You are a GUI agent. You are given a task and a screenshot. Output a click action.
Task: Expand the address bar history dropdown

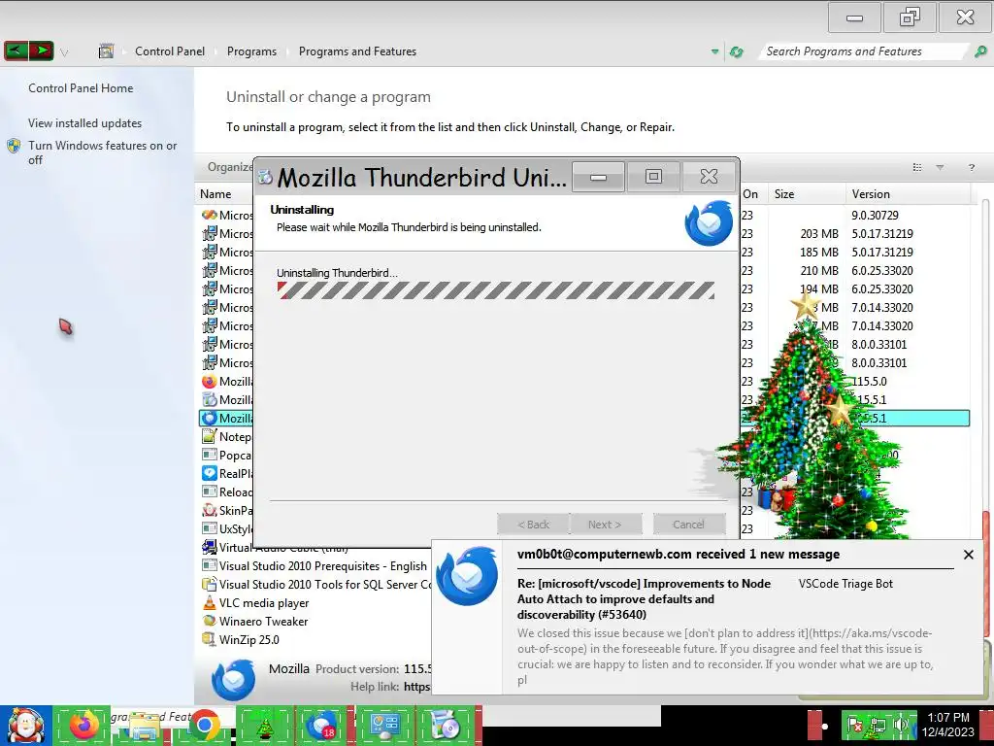click(714, 51)
